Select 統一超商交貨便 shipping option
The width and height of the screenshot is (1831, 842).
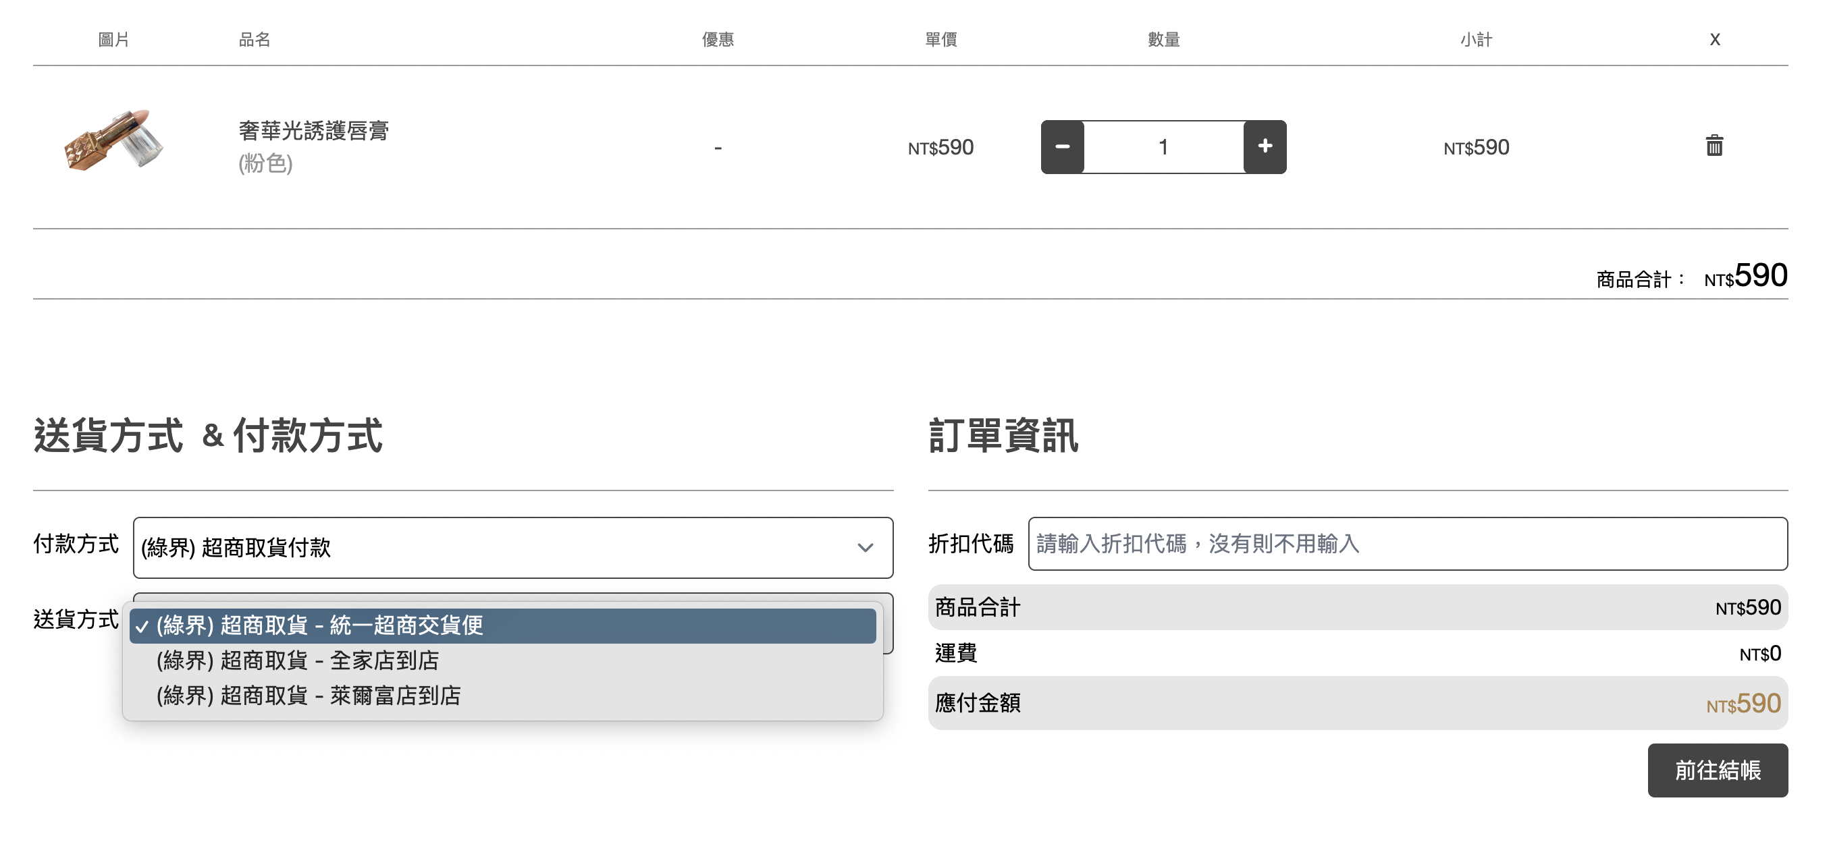[x=502, y=625]
